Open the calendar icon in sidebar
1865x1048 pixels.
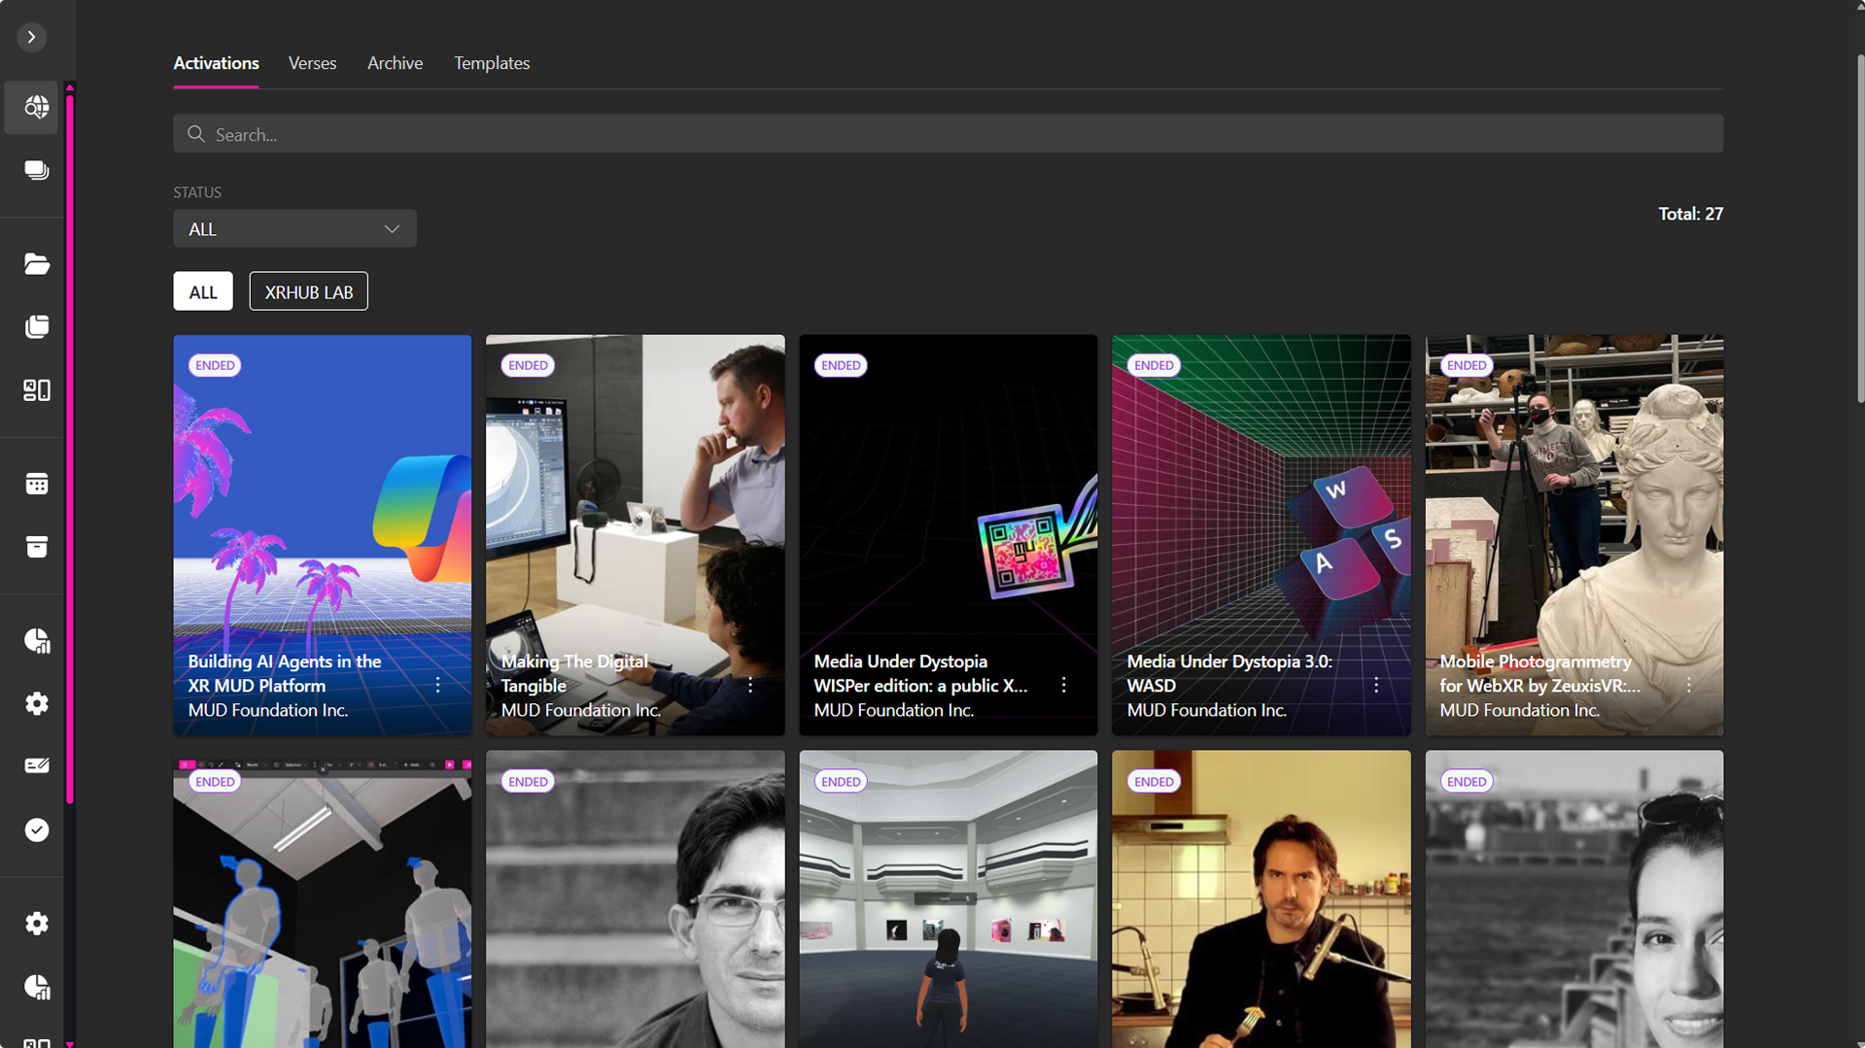36,484
